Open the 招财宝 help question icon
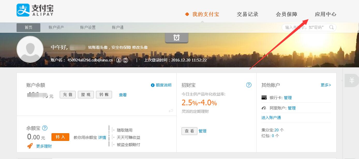The height and width of the screenshot is (159, 359). 249,85
